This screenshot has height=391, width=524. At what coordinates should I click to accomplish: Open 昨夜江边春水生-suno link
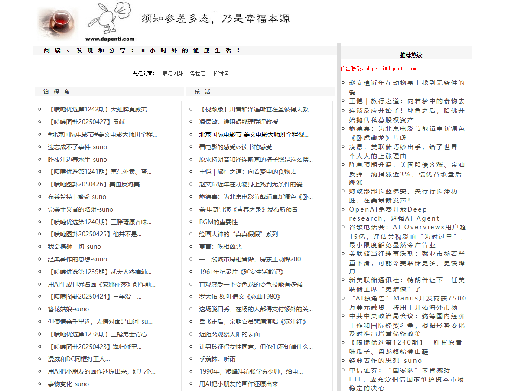77,160
